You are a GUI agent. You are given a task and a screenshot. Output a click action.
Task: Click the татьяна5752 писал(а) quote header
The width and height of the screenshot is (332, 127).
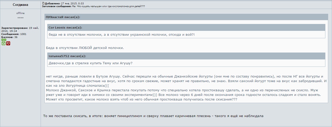coord(67,56)
